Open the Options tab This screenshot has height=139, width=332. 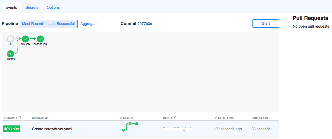tap(53, 7)
